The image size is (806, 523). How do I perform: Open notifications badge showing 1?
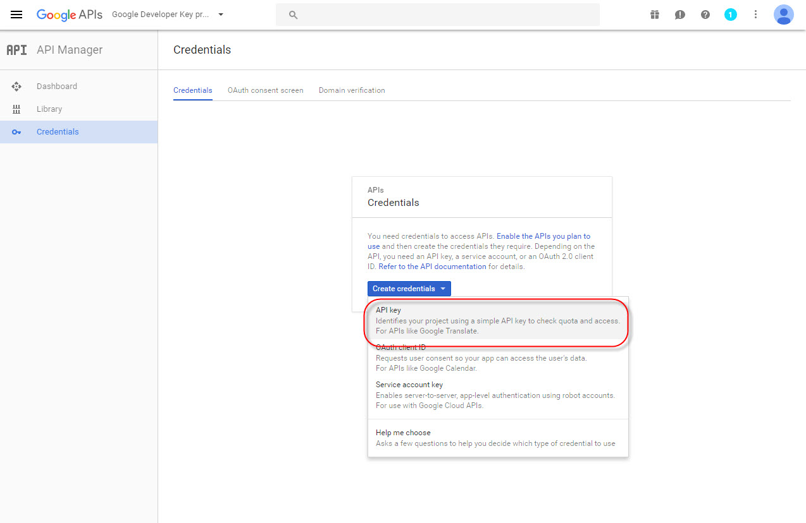tap(731, 15)
